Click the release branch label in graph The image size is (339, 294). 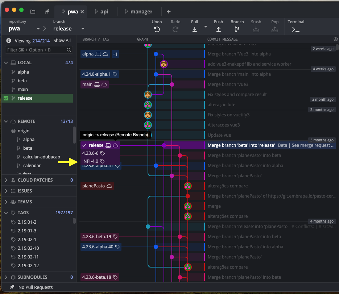[x=100, y=145]
